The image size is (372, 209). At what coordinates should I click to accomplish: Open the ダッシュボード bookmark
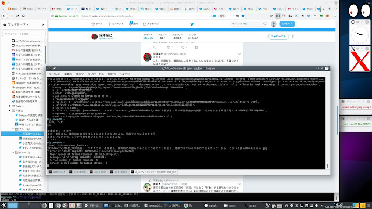pyautogui.click(x=27, y=78)
